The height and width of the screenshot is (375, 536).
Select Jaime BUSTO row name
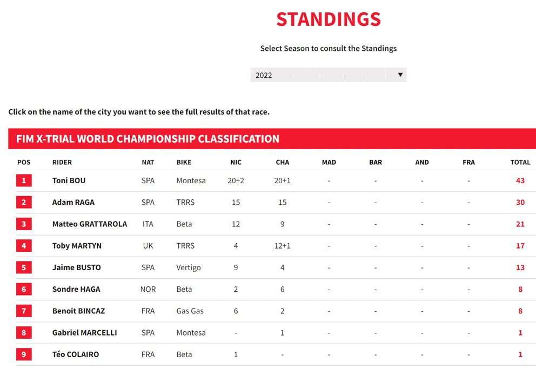click(76, 267)
